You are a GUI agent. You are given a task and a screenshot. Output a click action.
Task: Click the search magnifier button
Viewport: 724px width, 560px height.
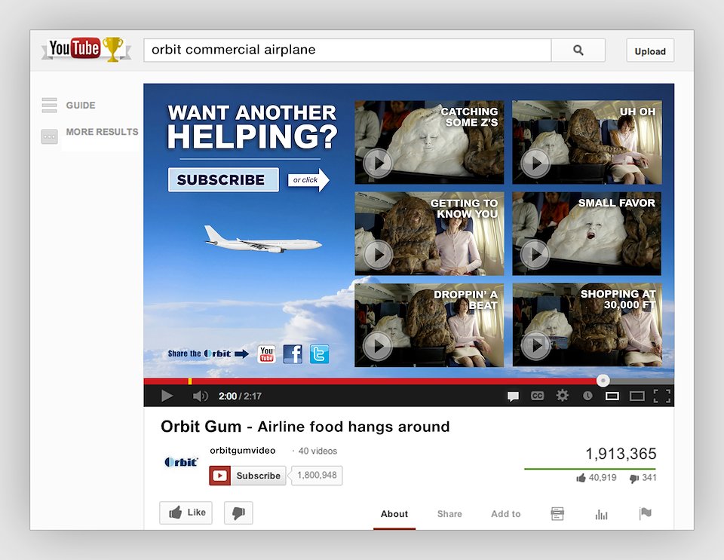coord(578,50)
